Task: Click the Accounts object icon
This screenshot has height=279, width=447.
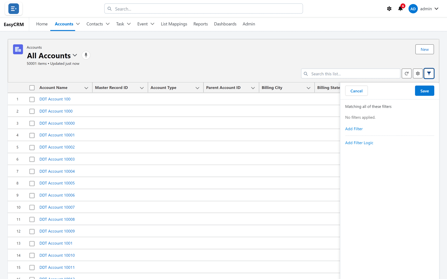Action: pos(18,49)
